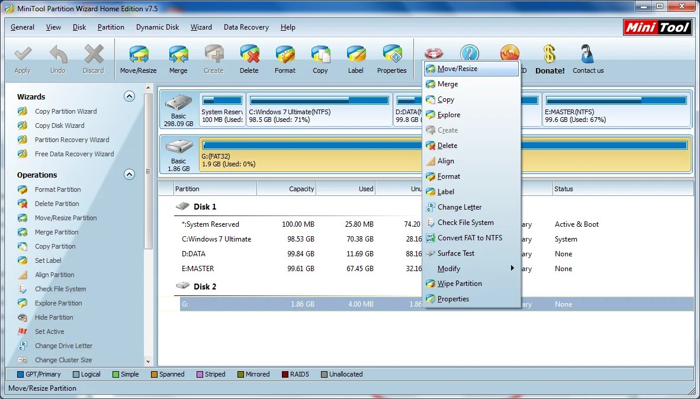Open Contact us
The width and height of the screenshot is (700, 399).
587,59
